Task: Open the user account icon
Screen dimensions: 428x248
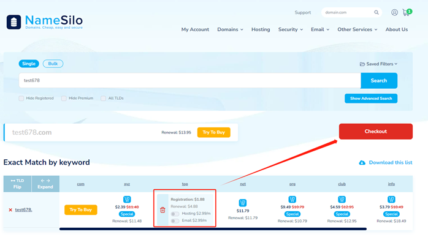Action: click(394, 12)
